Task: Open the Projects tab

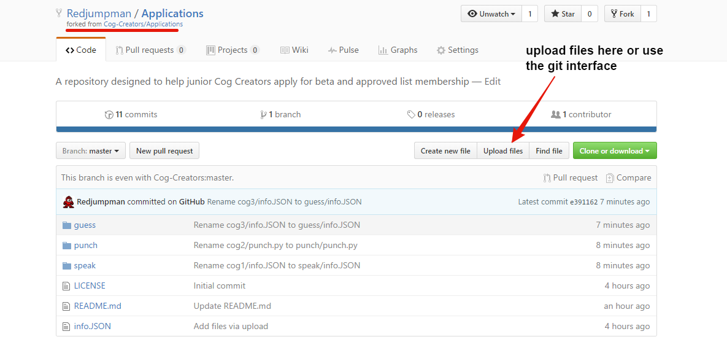Action: (233, 50)
